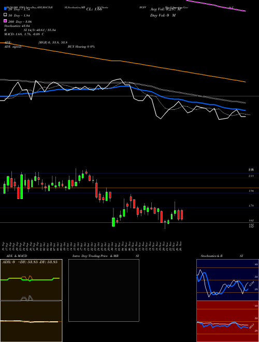Image resolution: width=259 pixels, height=342 pixels.
Task: Click the last red candlestick on the chart
Action: 182,215
